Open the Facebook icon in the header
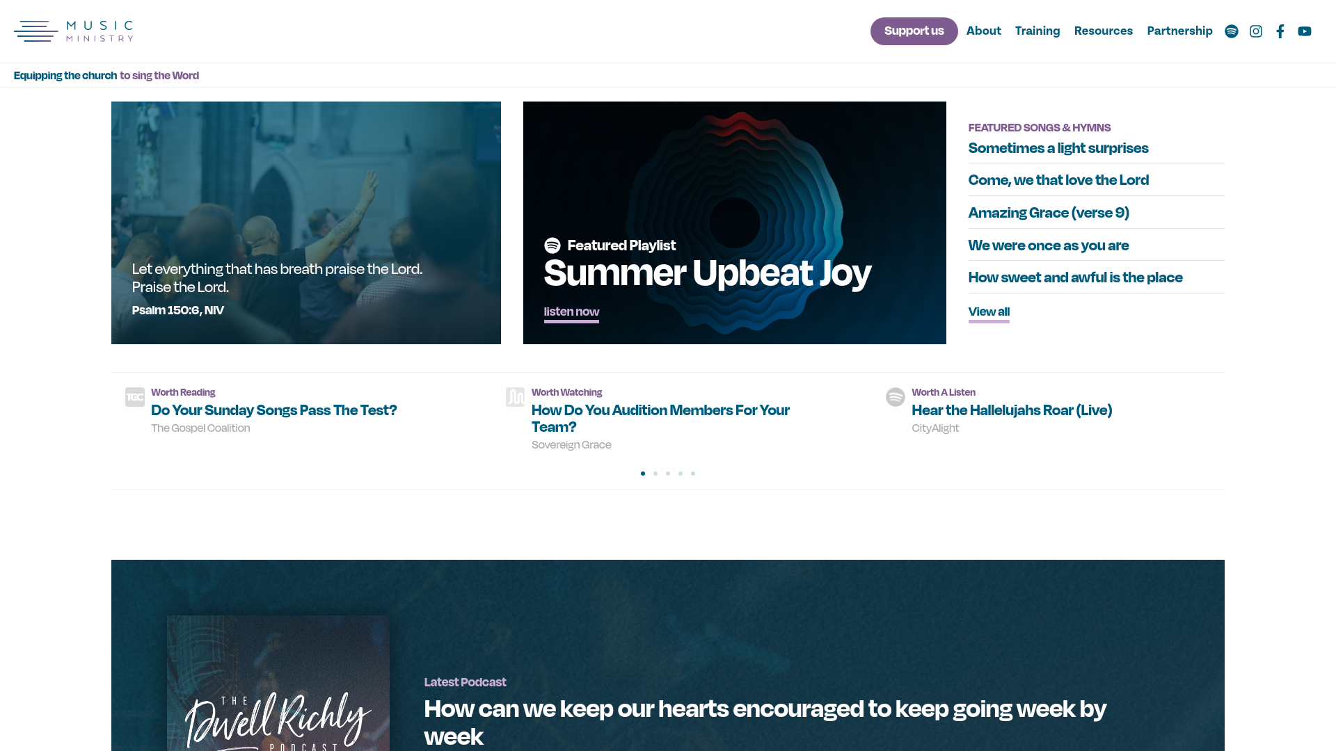The width and height of the screenshot is (1336, 751). click(x=1280, y=31)
